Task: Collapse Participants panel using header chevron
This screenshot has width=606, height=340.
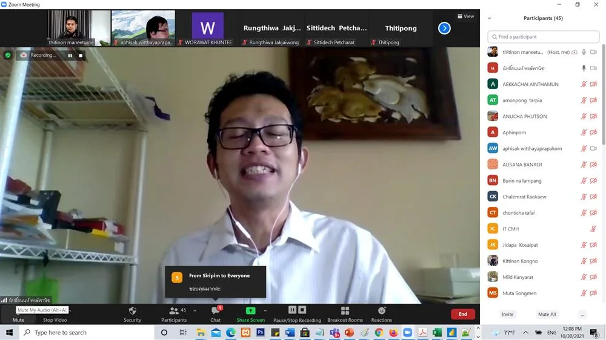Action: pyautogui.click(x=490, y=18)
